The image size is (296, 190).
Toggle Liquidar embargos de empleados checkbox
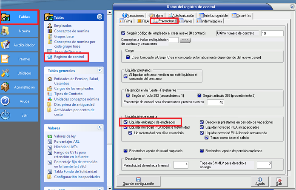pyautogui.click(x=125, y=122)
